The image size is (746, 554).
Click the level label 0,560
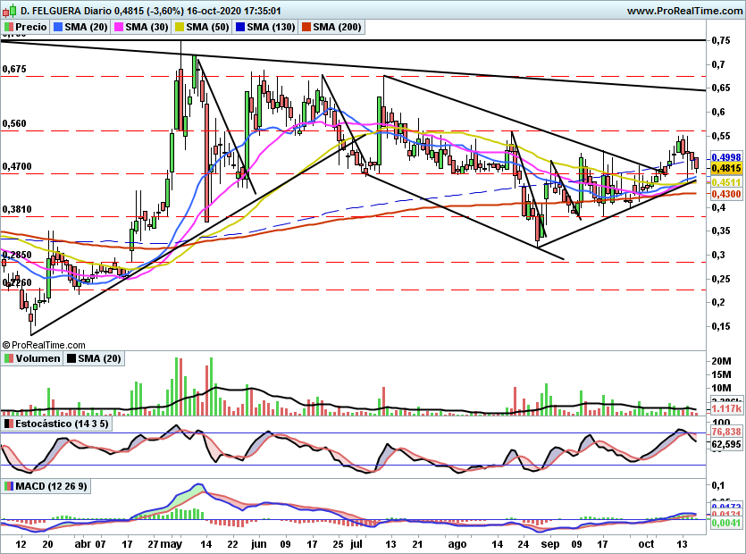(x=14, y=123)
